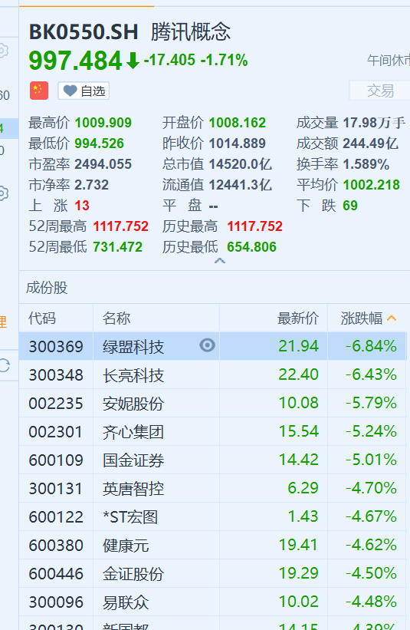Click the heart icon in 自选 button

click(x=71, y=91)
